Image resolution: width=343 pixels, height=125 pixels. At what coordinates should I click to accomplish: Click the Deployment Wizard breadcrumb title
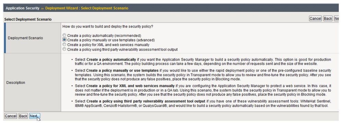(x=87, y=8)
